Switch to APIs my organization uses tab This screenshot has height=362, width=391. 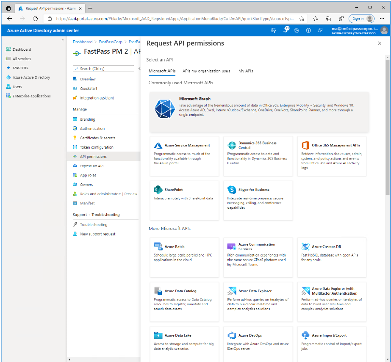(x=206, y=71)
